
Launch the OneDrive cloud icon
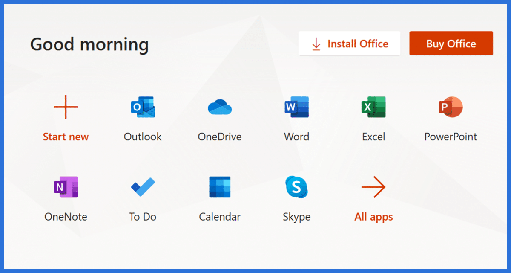[x=220, y=107]
